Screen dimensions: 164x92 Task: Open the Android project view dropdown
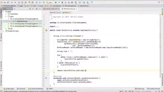8,9
